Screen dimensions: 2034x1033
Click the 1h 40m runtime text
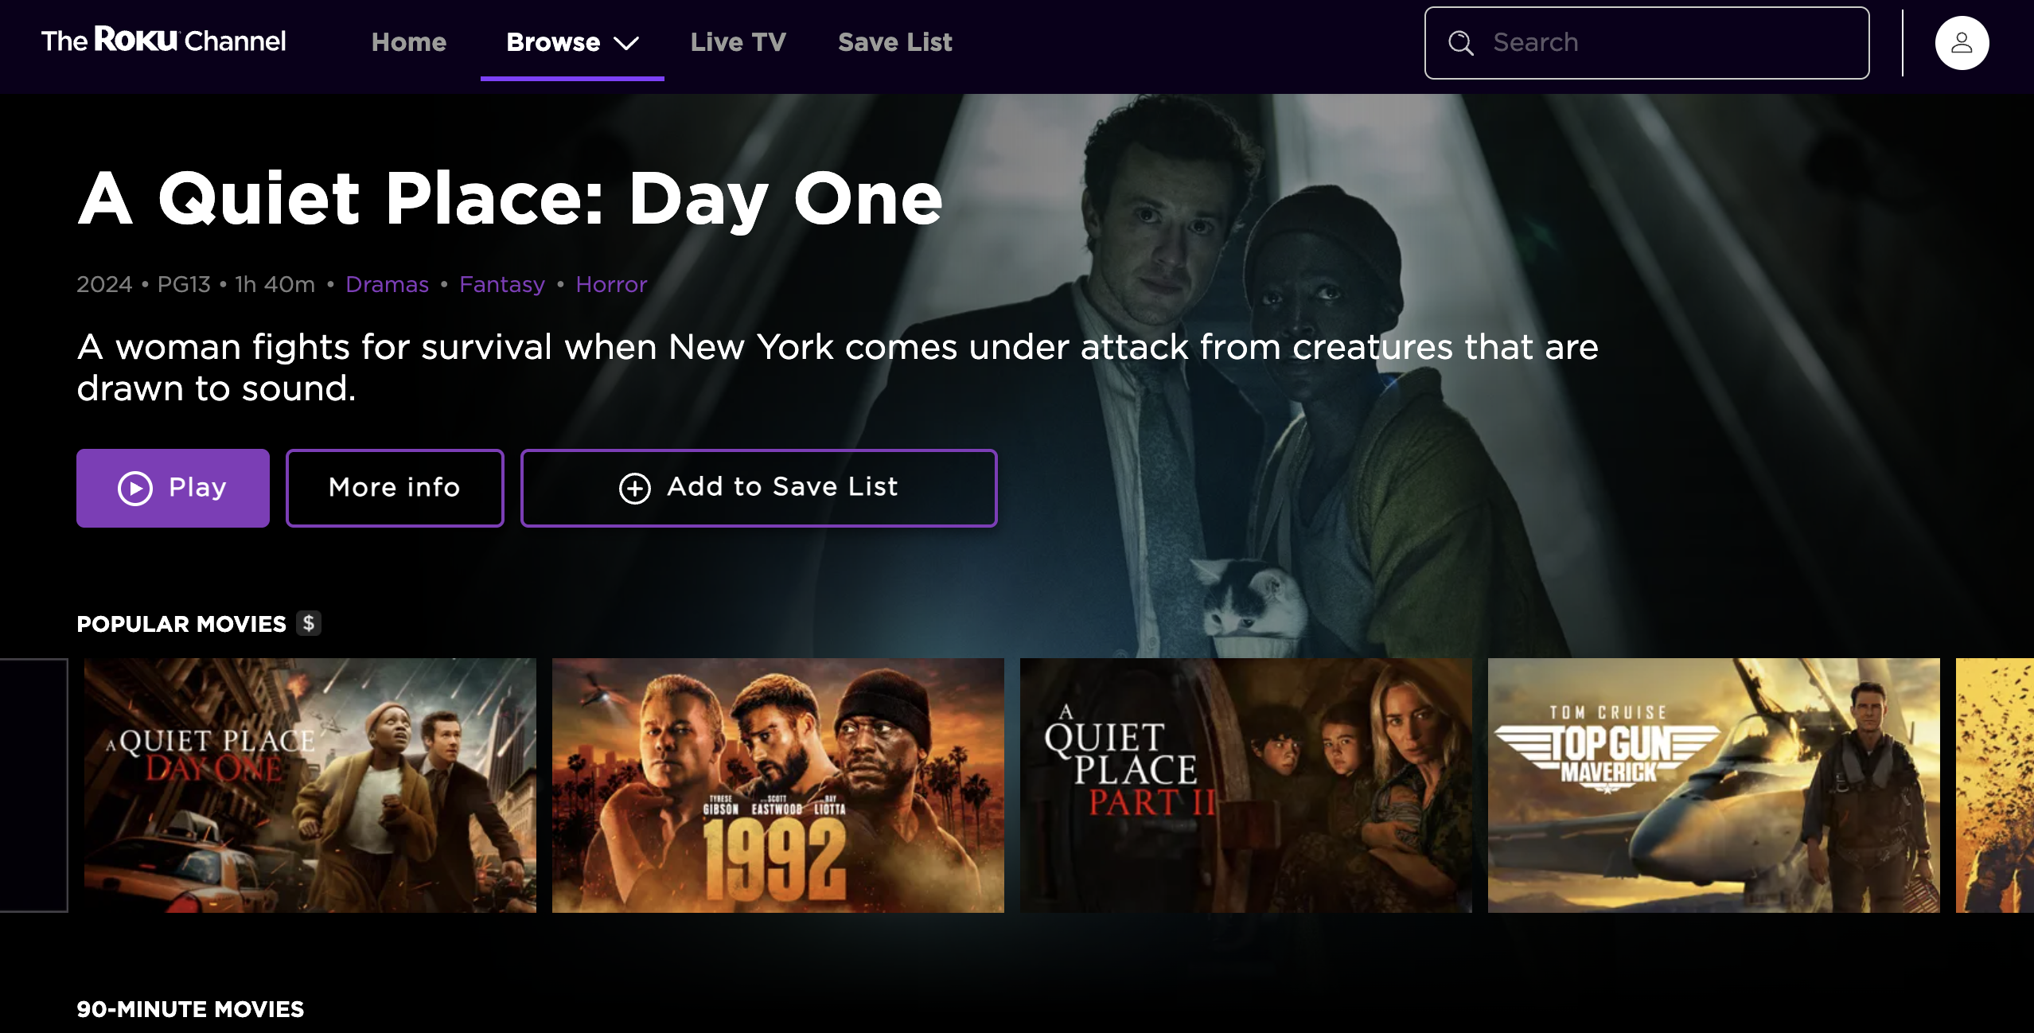coord(275,284)
